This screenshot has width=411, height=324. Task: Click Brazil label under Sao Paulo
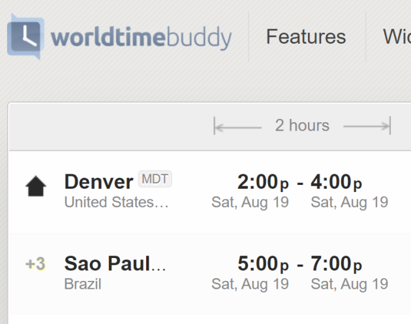click(x=83, y=284)
